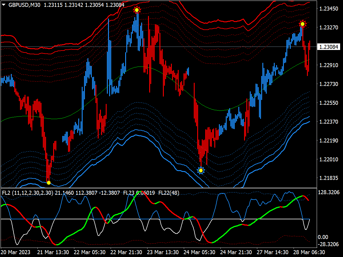Click the blue buy signal star marker
Image resolution: width=343 pixels, height=257 pixels.
(x=201, y=171)
